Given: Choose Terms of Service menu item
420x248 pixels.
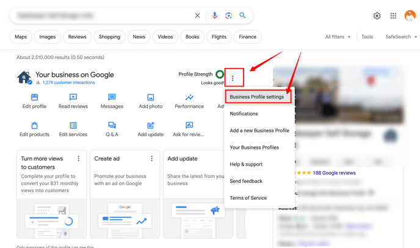Looking at the screenshot, I should [x=259, y=198].
